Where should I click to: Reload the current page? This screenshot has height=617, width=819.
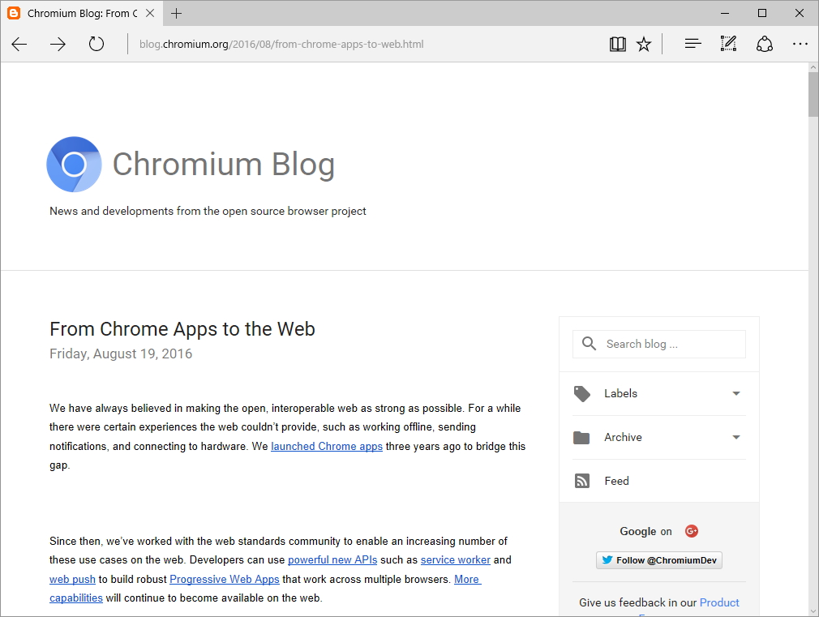[96, 45]
